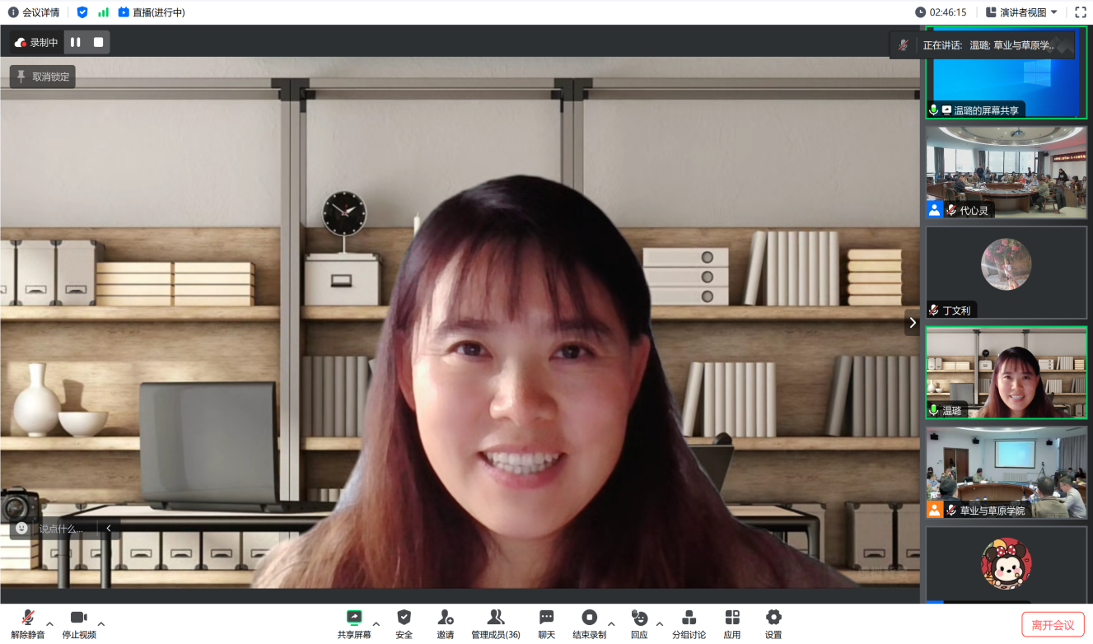Click 停止视频 to turn off camera
1093x644 pixels.
click(x=79, y=624)
